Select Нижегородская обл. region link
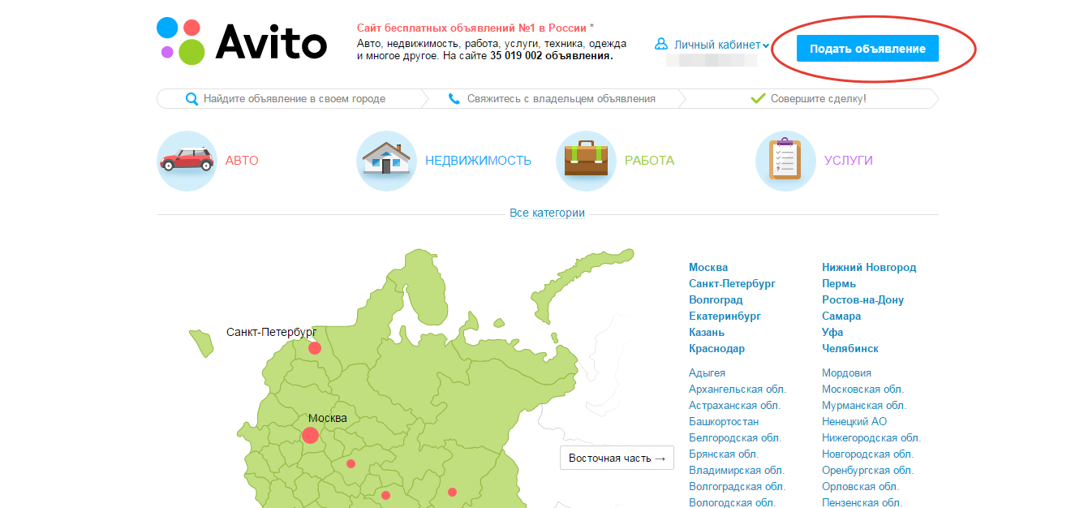 (871, 437)
